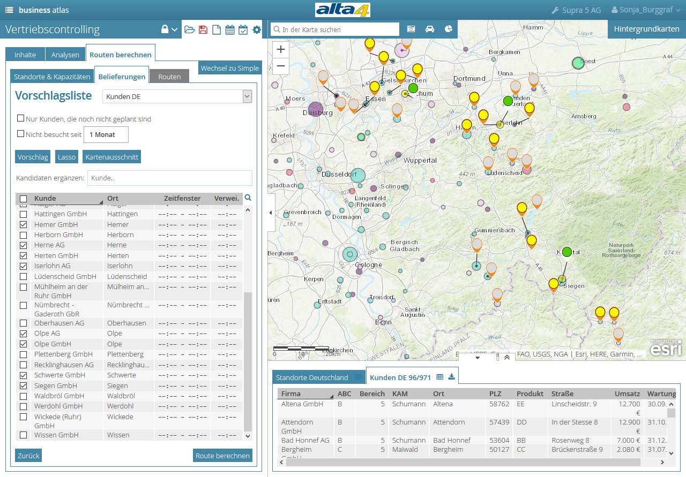The height and width of the screenshot is (477, 686).
Task: Open the Hintergrundkarten basemap selector
Action: [647, 29]
